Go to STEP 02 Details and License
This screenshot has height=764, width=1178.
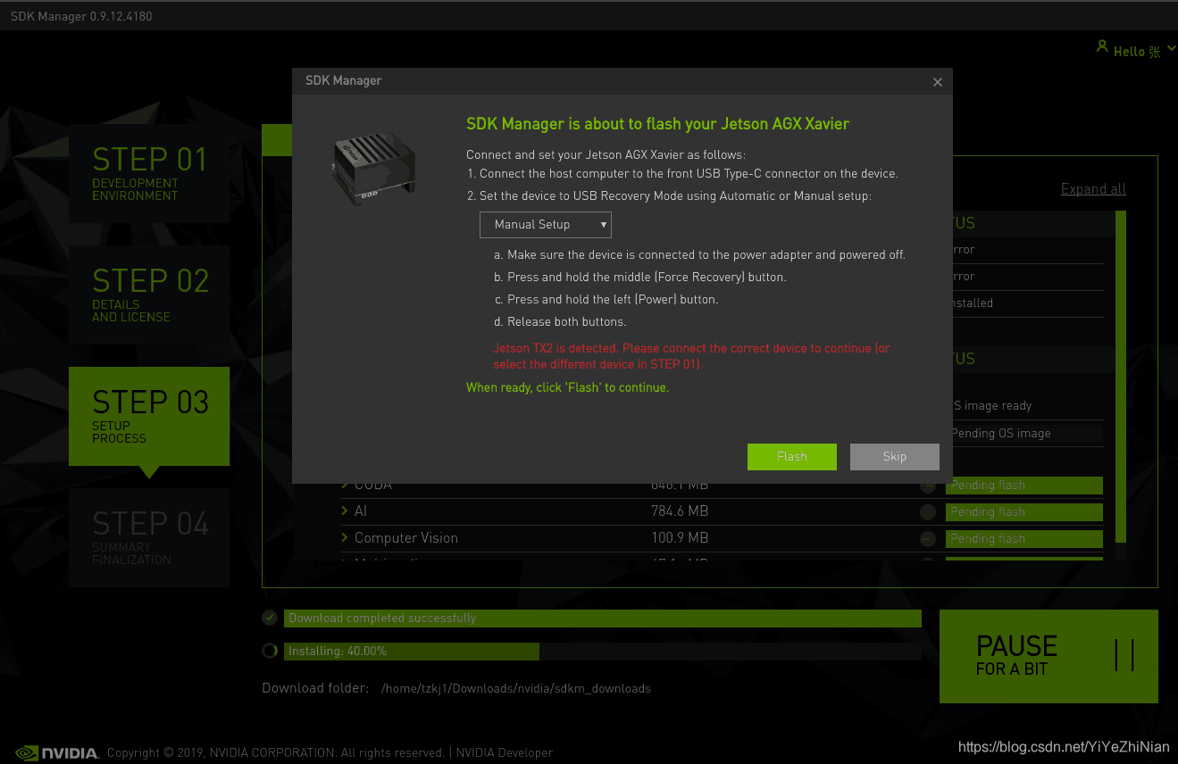149,295
